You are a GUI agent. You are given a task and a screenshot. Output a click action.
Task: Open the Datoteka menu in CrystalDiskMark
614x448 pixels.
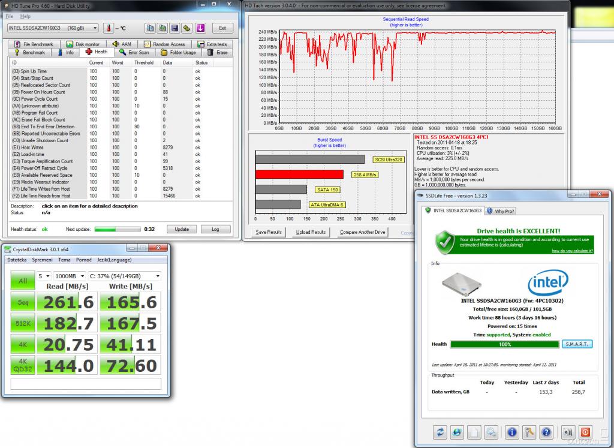17,260
